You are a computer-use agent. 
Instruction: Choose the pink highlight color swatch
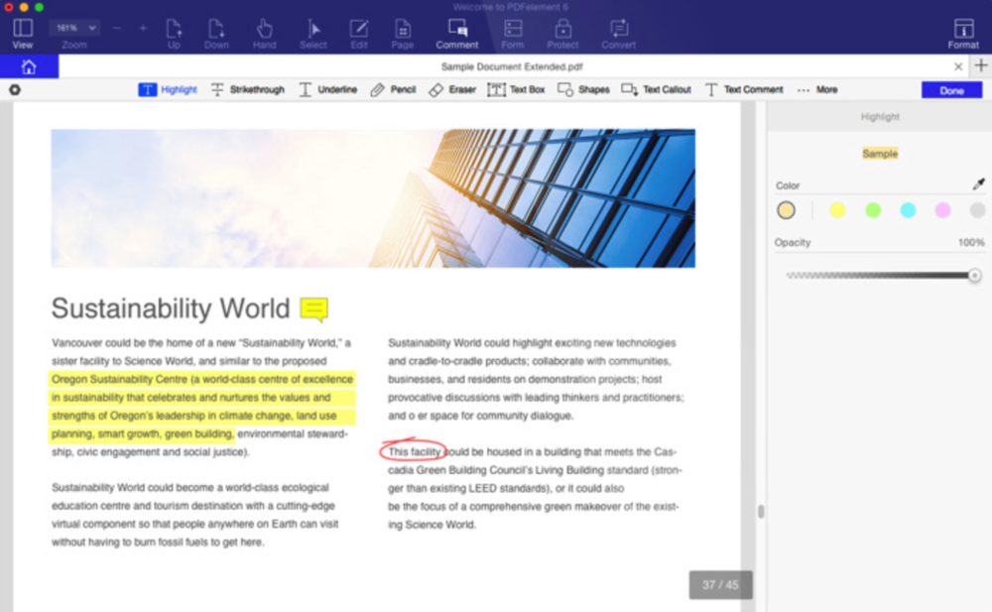(942, 210)
